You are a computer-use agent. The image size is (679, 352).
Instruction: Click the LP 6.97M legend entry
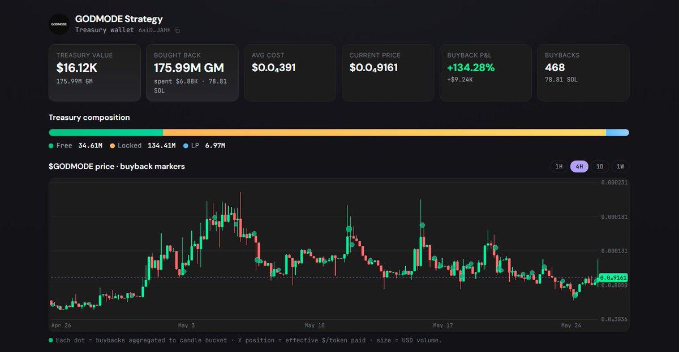(204, 146)
